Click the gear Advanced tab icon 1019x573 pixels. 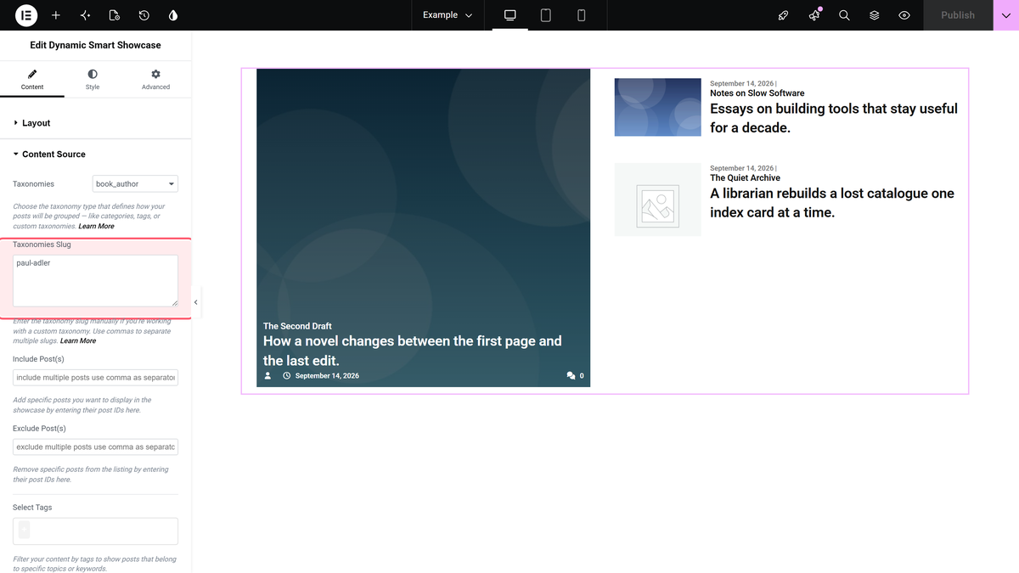156,74
